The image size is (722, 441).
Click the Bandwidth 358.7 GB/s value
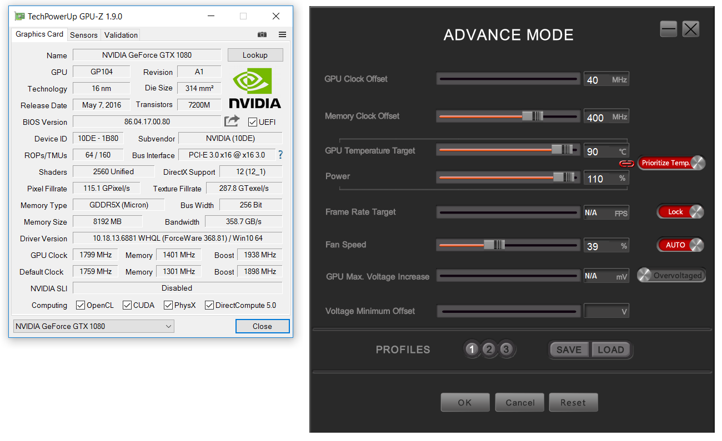click(x=243, y=221)
